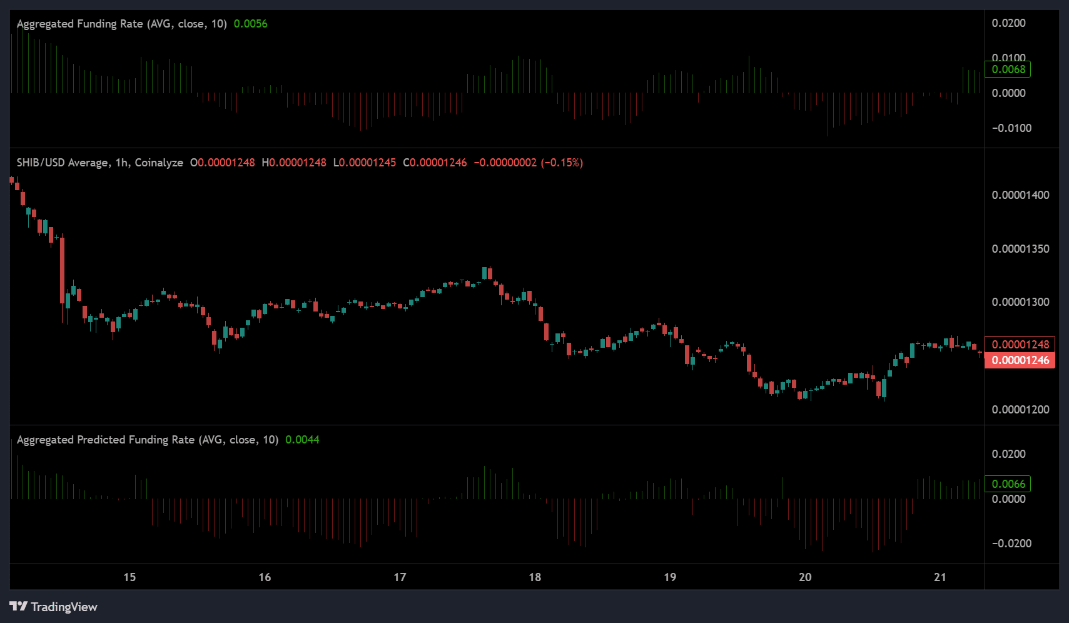Click the -0.15% change value in legend
This screenshot has height=623, width=1069.
[562, 163]
